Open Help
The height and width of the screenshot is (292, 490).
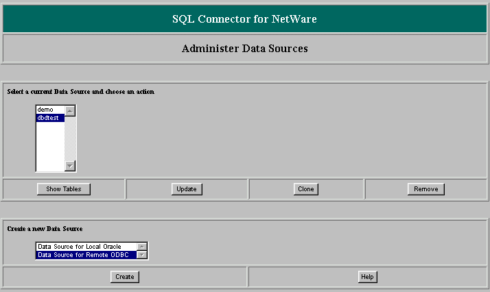click(368, 277)
